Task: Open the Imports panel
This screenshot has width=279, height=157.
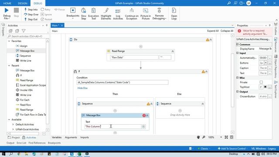Action: pos(85,137)
